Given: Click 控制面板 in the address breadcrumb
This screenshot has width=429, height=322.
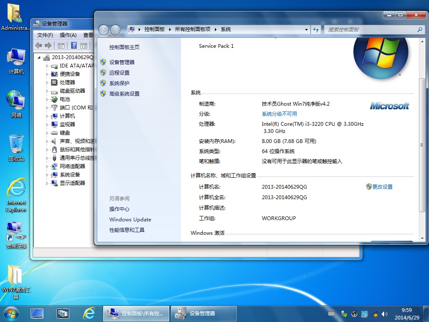Looking at the screenshot, I should pos(155,29).
